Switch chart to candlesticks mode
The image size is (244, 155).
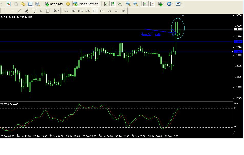tap(113, 4)
